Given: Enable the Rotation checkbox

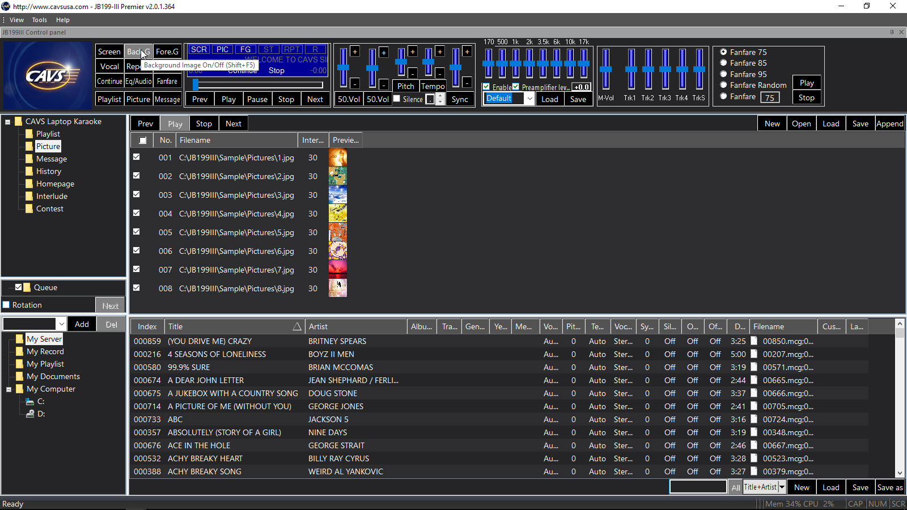Looking at the screenshot, I should click(6, 305).
